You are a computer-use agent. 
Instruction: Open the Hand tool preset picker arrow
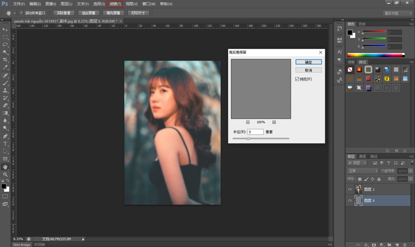tap(15, 13)
